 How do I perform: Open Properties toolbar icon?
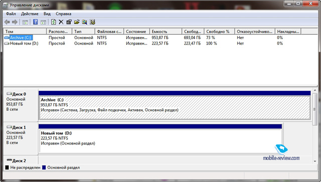coord(69,22)
